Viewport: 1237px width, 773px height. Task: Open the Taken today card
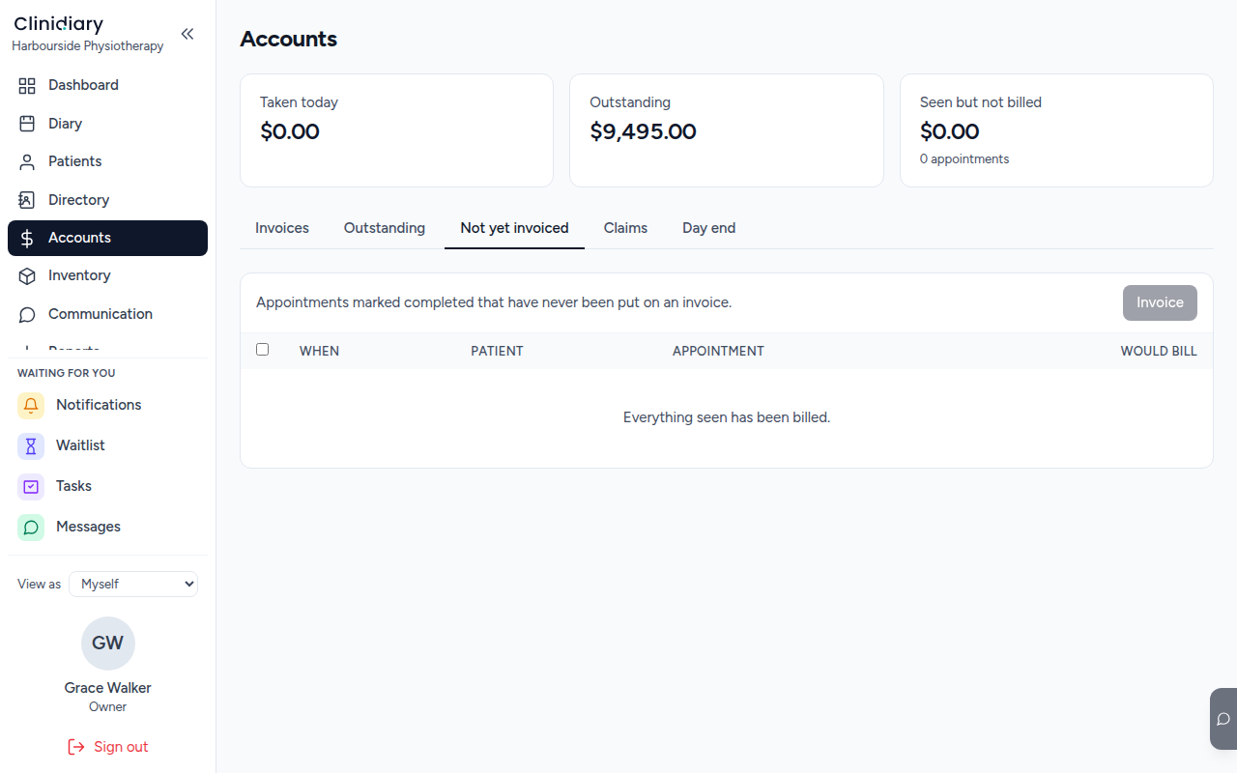coord(396,130)
